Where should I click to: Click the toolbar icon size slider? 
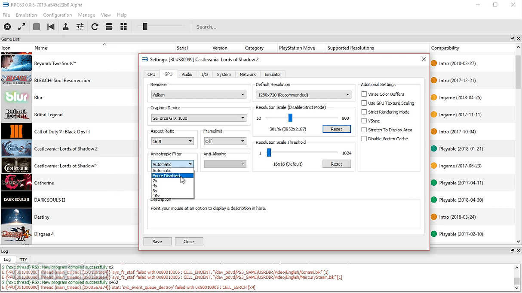145,27
